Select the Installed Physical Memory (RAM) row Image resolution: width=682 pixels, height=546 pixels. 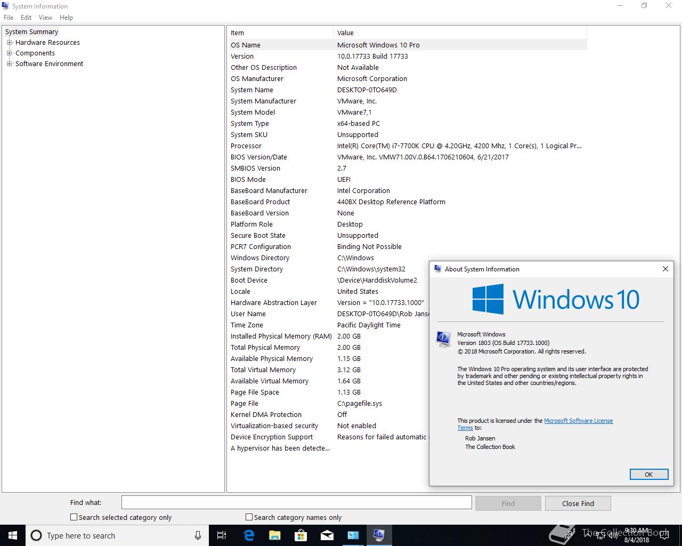coord(329,336)
